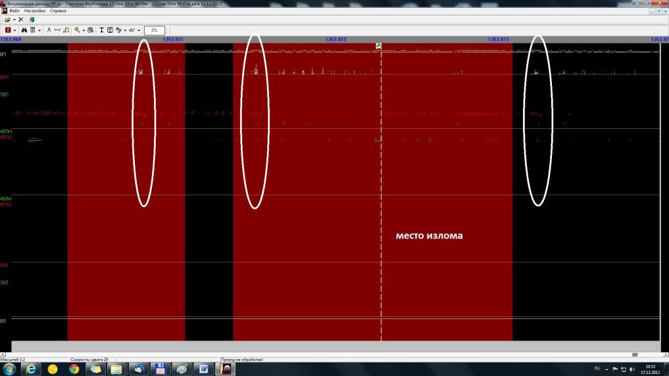Click the zoom-to-fit magnifier icon
This screenshot has width=669, height=376.
tap(91, 30)
